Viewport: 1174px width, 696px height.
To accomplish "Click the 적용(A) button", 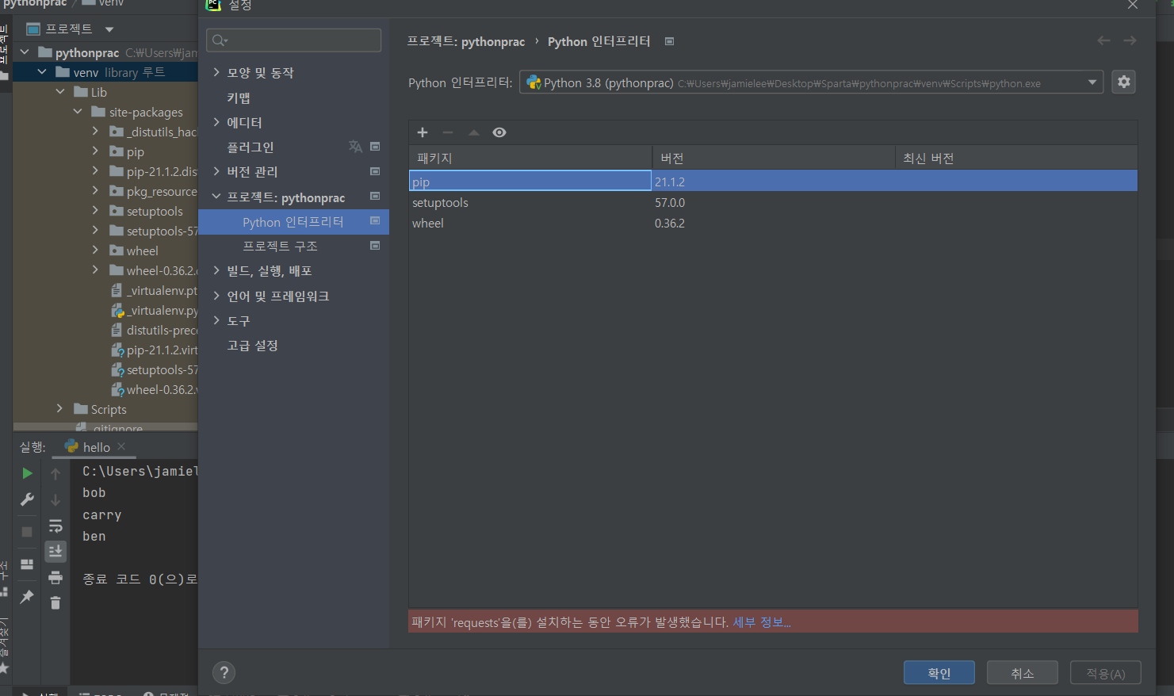I will point(1106,673).
